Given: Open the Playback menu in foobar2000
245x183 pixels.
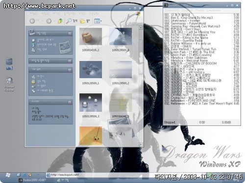Looking at the screenshot, I should pyautogui.click(x=187, y=10).
